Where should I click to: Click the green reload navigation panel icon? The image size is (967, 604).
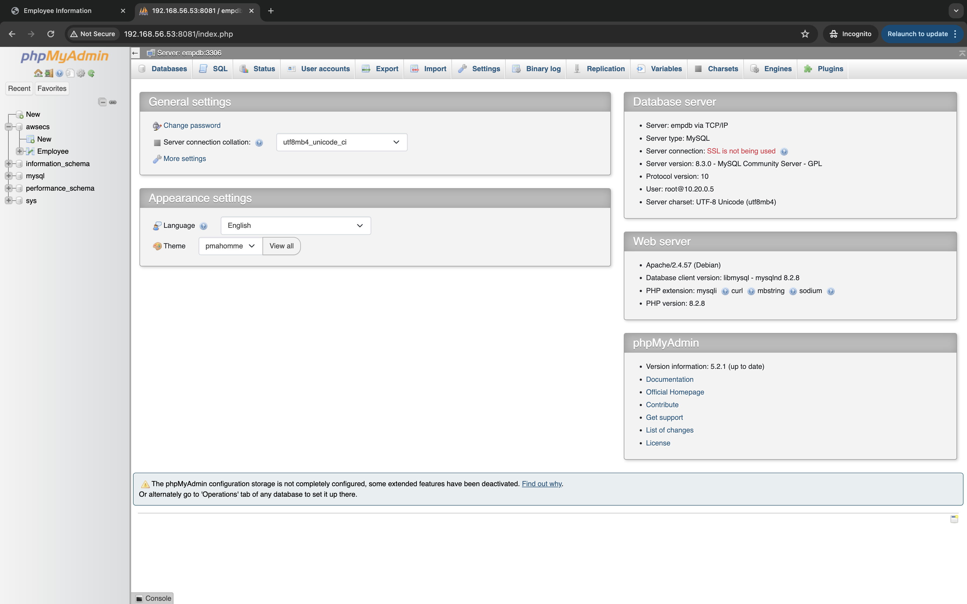[x=91, y=73]
